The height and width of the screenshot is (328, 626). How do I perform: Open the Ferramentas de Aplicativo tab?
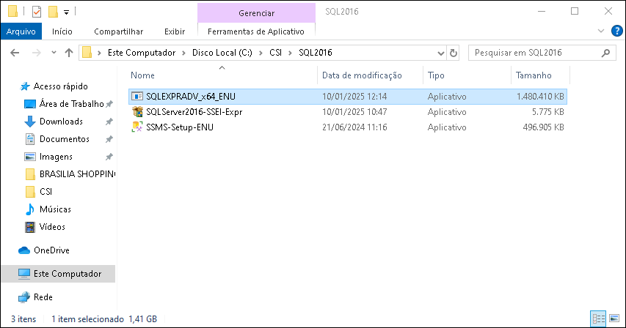tap(256, 31)
